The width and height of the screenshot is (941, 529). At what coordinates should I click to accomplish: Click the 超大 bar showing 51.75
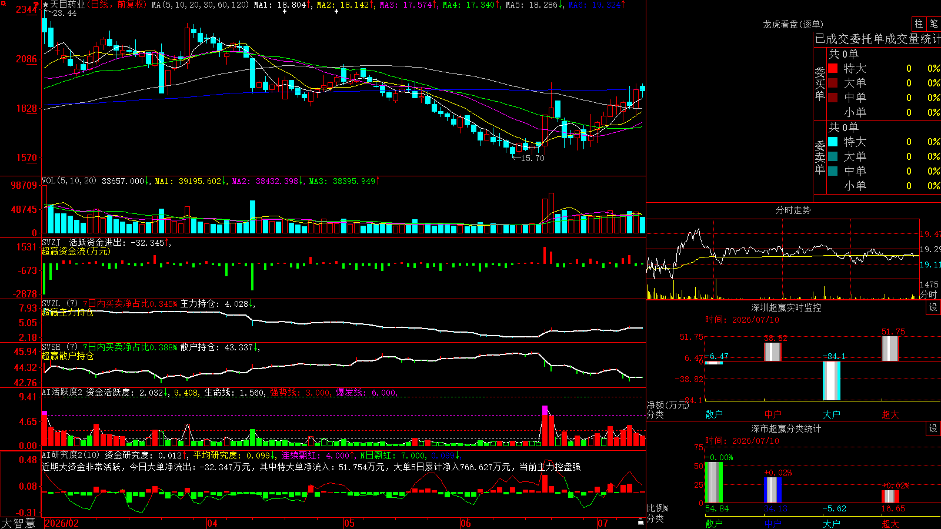point(890,349)
